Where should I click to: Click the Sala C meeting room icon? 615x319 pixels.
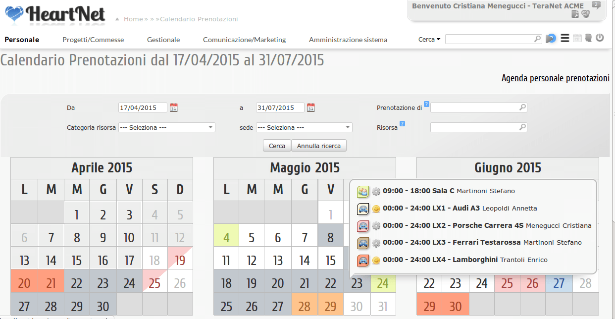click(363, 191)
